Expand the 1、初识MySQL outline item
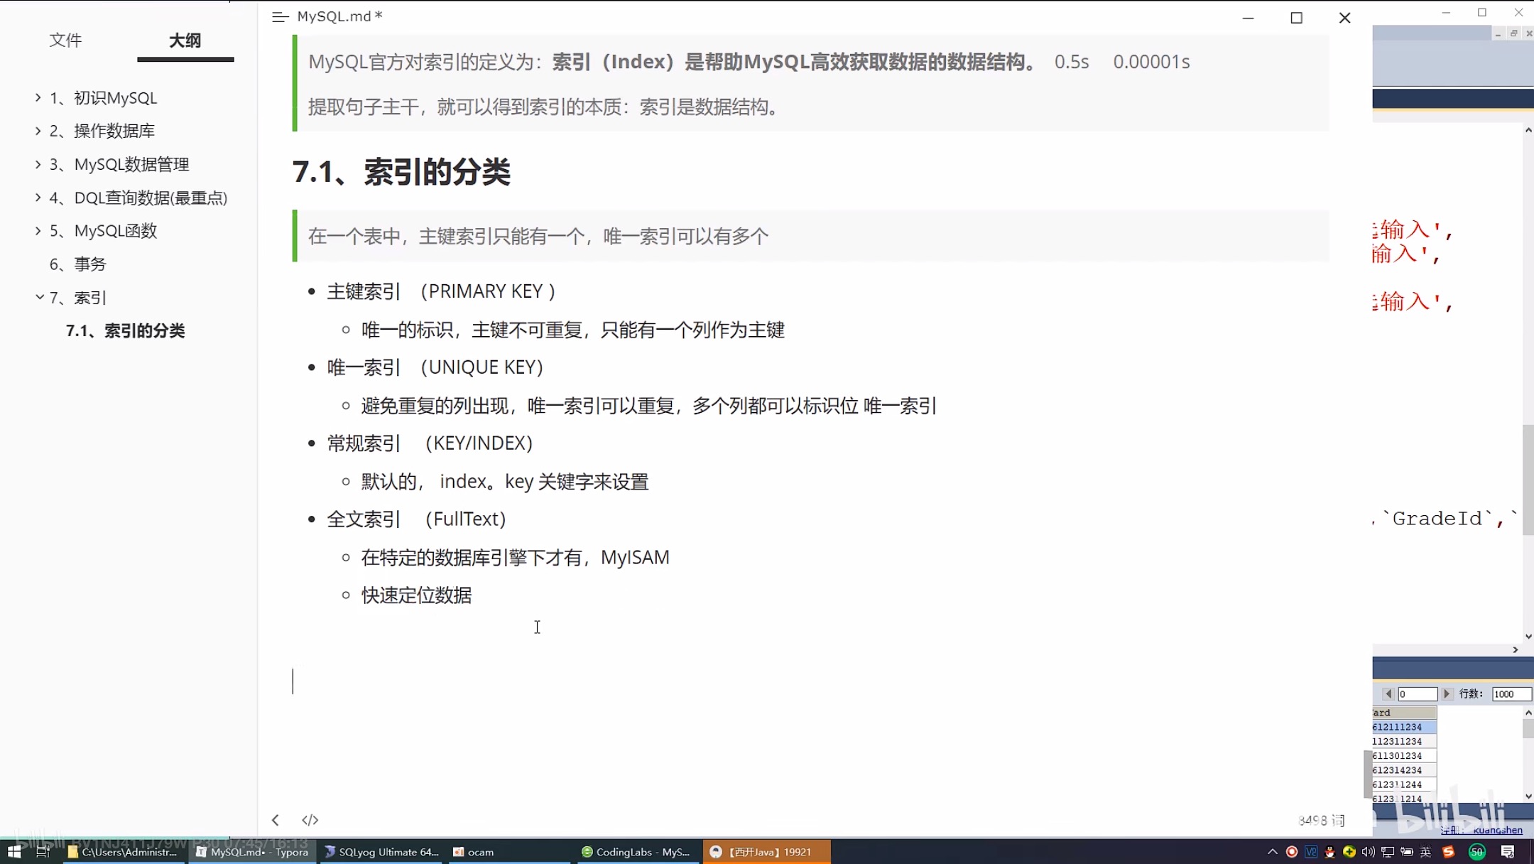1534x864 pixels. point(38,97)
